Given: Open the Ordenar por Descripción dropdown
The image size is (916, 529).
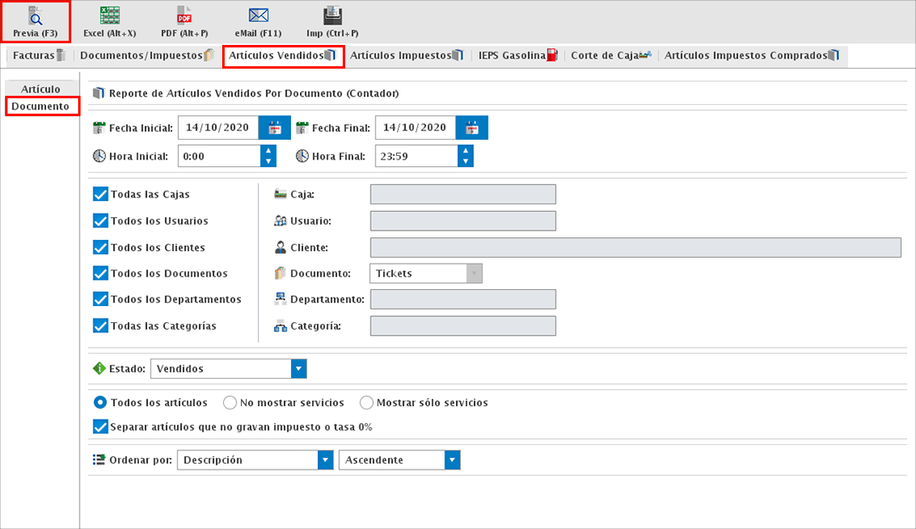Looking at the screenshot, I should [x=325, y=460].
